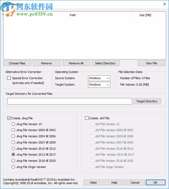The width and height of the screenshot is (169, 189).
Task: Confirm with the OK button
Action: coord(156,182)
